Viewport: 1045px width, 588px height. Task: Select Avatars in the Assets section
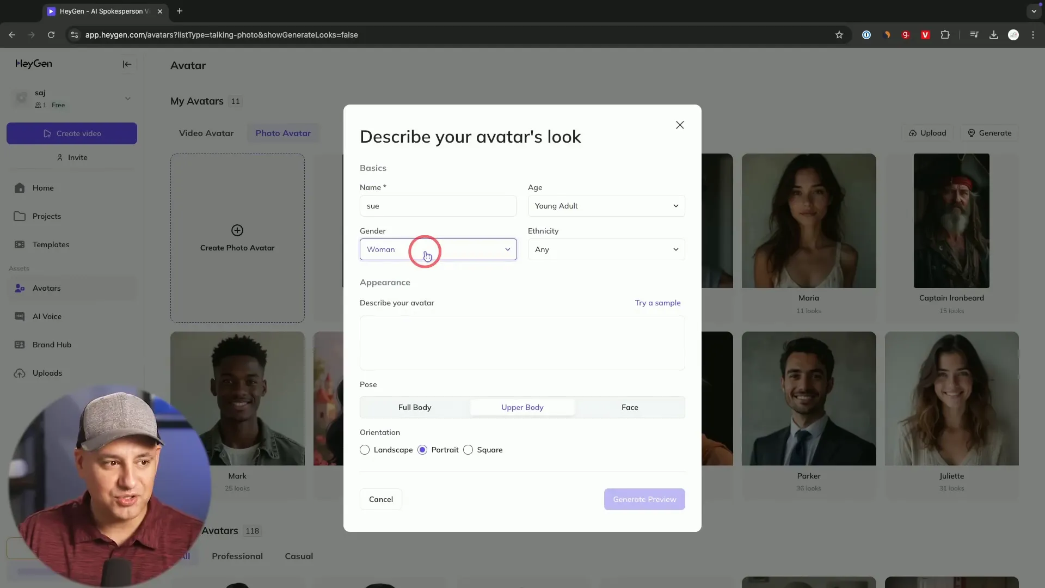pos(72,288)
